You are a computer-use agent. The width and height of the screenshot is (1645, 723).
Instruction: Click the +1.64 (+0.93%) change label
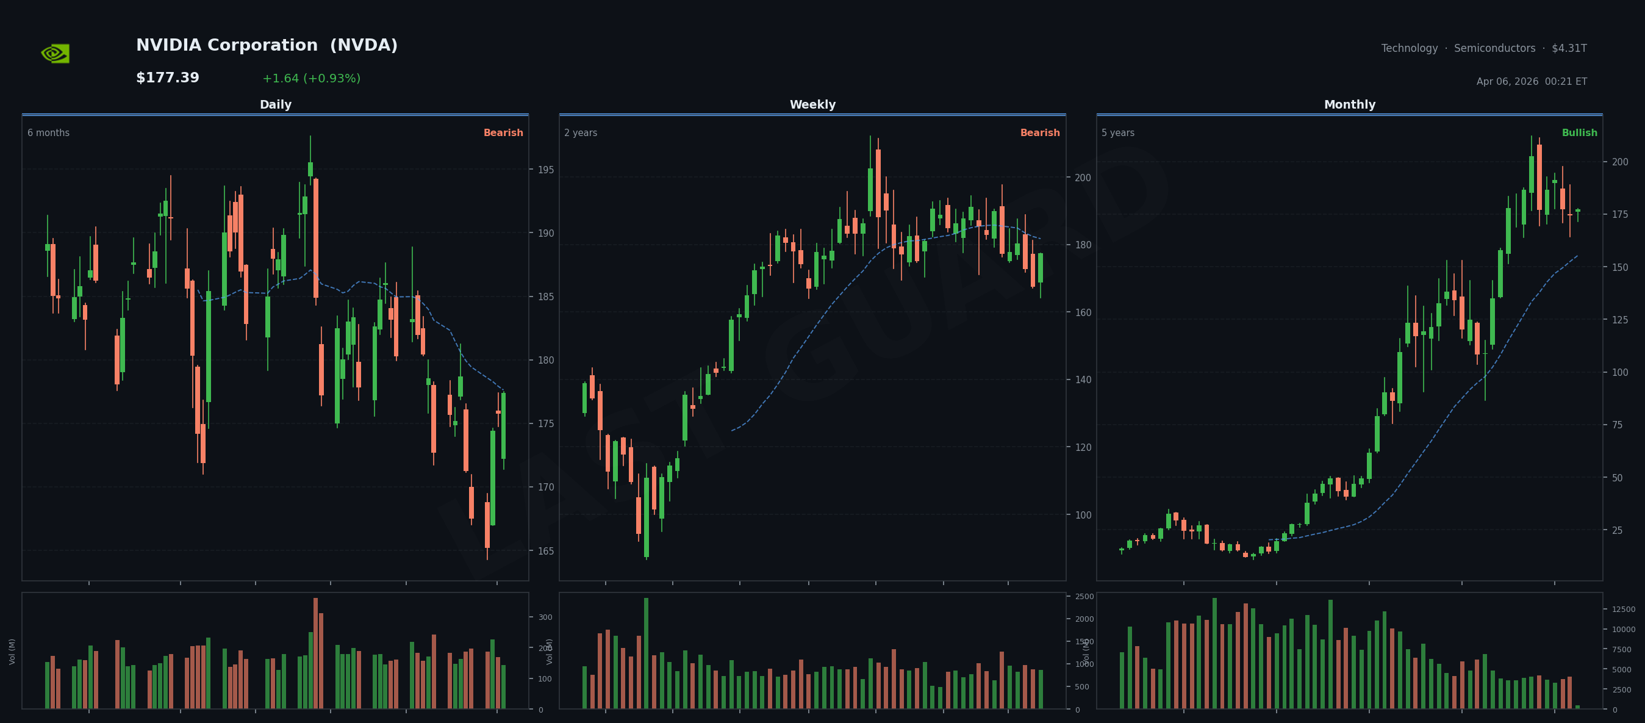[x=311, y=79]
